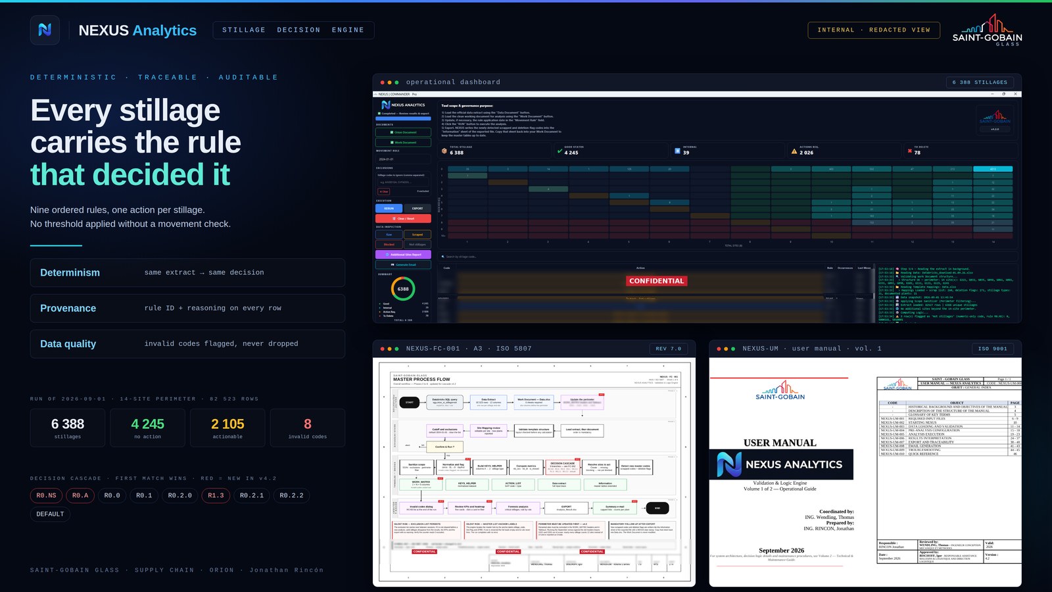Select the Not stillages inspection button

tap(418, 245)
